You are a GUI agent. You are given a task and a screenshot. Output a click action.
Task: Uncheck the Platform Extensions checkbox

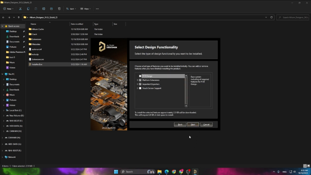click(x=140, y=80)
